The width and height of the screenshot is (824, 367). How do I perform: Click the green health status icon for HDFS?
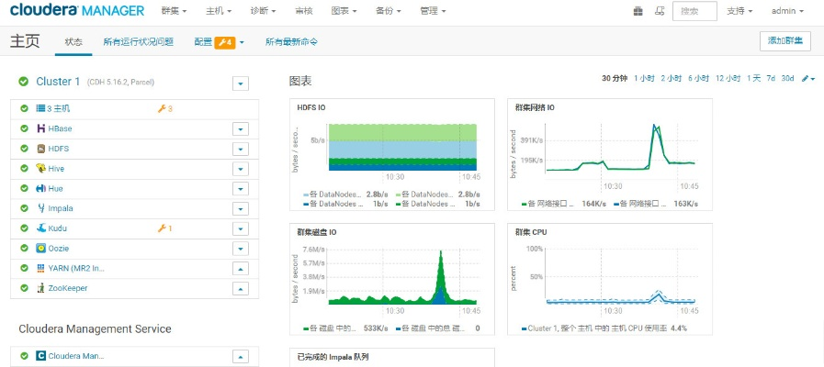tap(24, 149)
